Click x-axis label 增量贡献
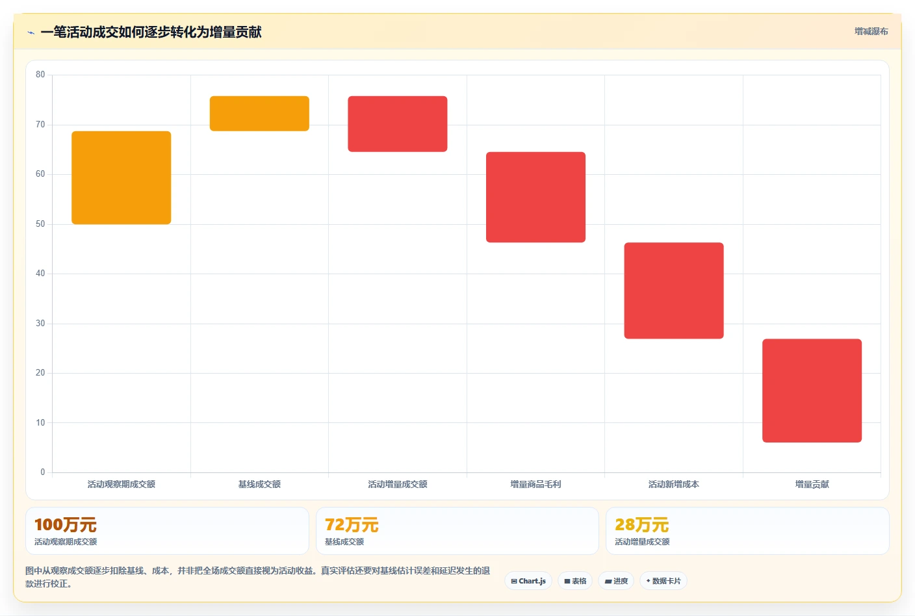The width and height of the screenshot is (915, 616). click(812, 484)
